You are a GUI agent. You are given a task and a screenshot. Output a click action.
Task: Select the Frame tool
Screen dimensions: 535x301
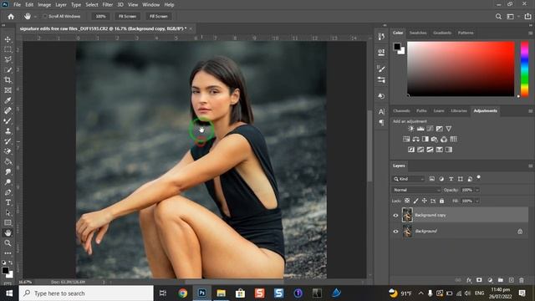coord(8,90)
